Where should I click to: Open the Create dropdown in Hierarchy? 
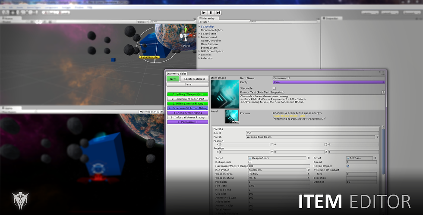(205, 22)
